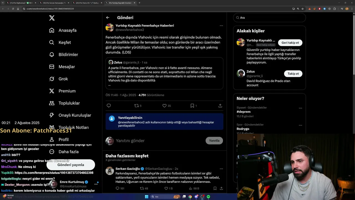Click the X logo in the sidebar
The image size is (355, 200).
[x=52, y=18]
